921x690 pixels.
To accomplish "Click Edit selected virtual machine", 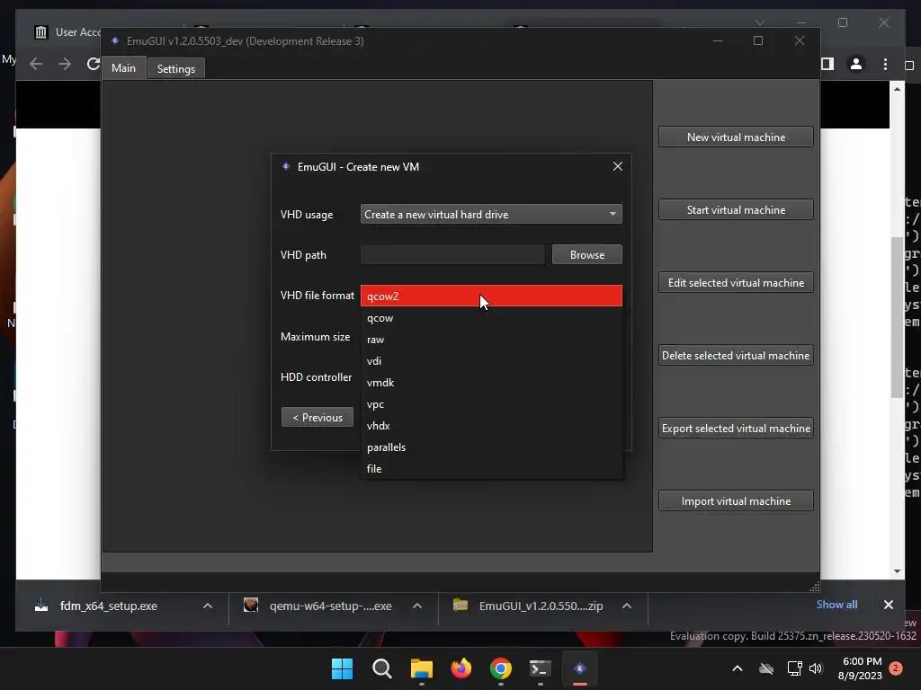I will coord(736,282).
